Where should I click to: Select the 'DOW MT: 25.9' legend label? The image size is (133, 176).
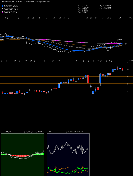pyautogui.click(x=11, y=9)
